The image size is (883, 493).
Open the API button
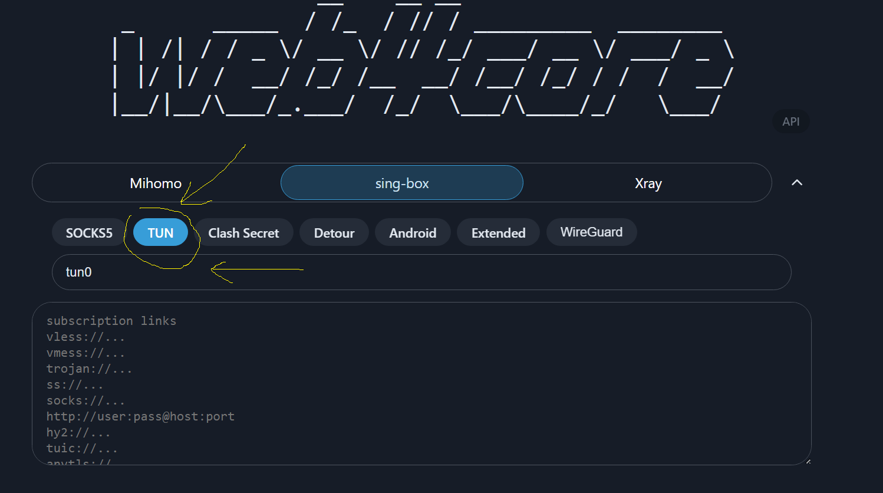(790, 121)
